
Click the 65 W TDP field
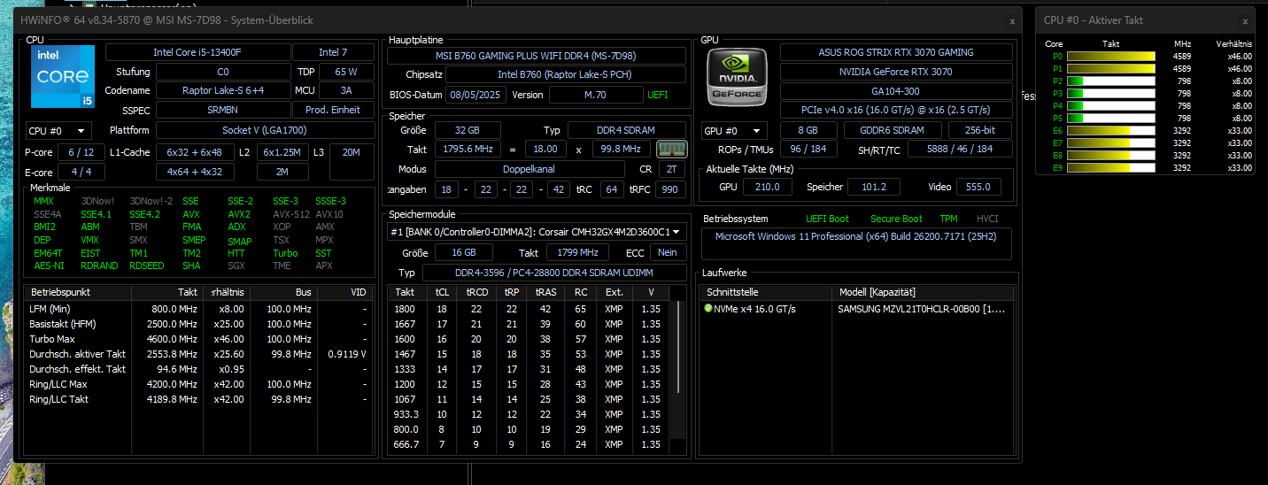coord(345,72)
